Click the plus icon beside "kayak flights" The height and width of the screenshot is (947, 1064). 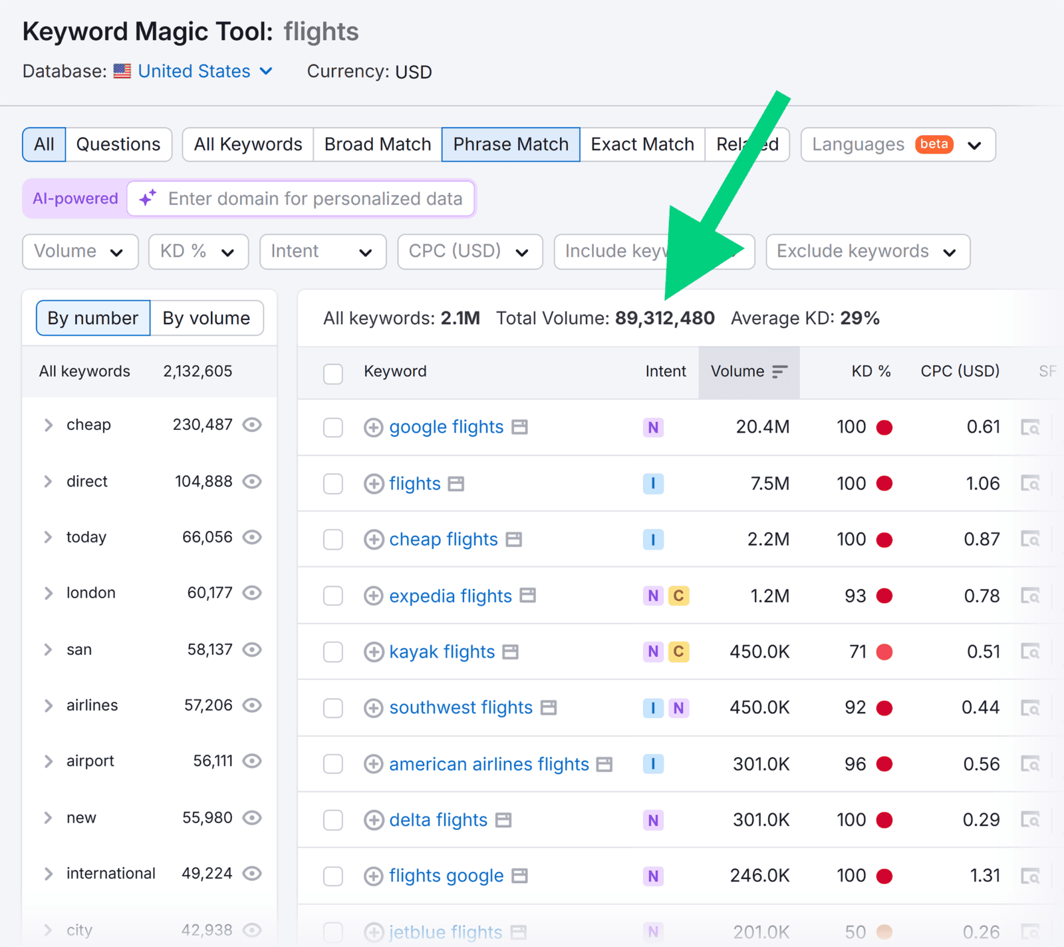click(x=373, y=652)
